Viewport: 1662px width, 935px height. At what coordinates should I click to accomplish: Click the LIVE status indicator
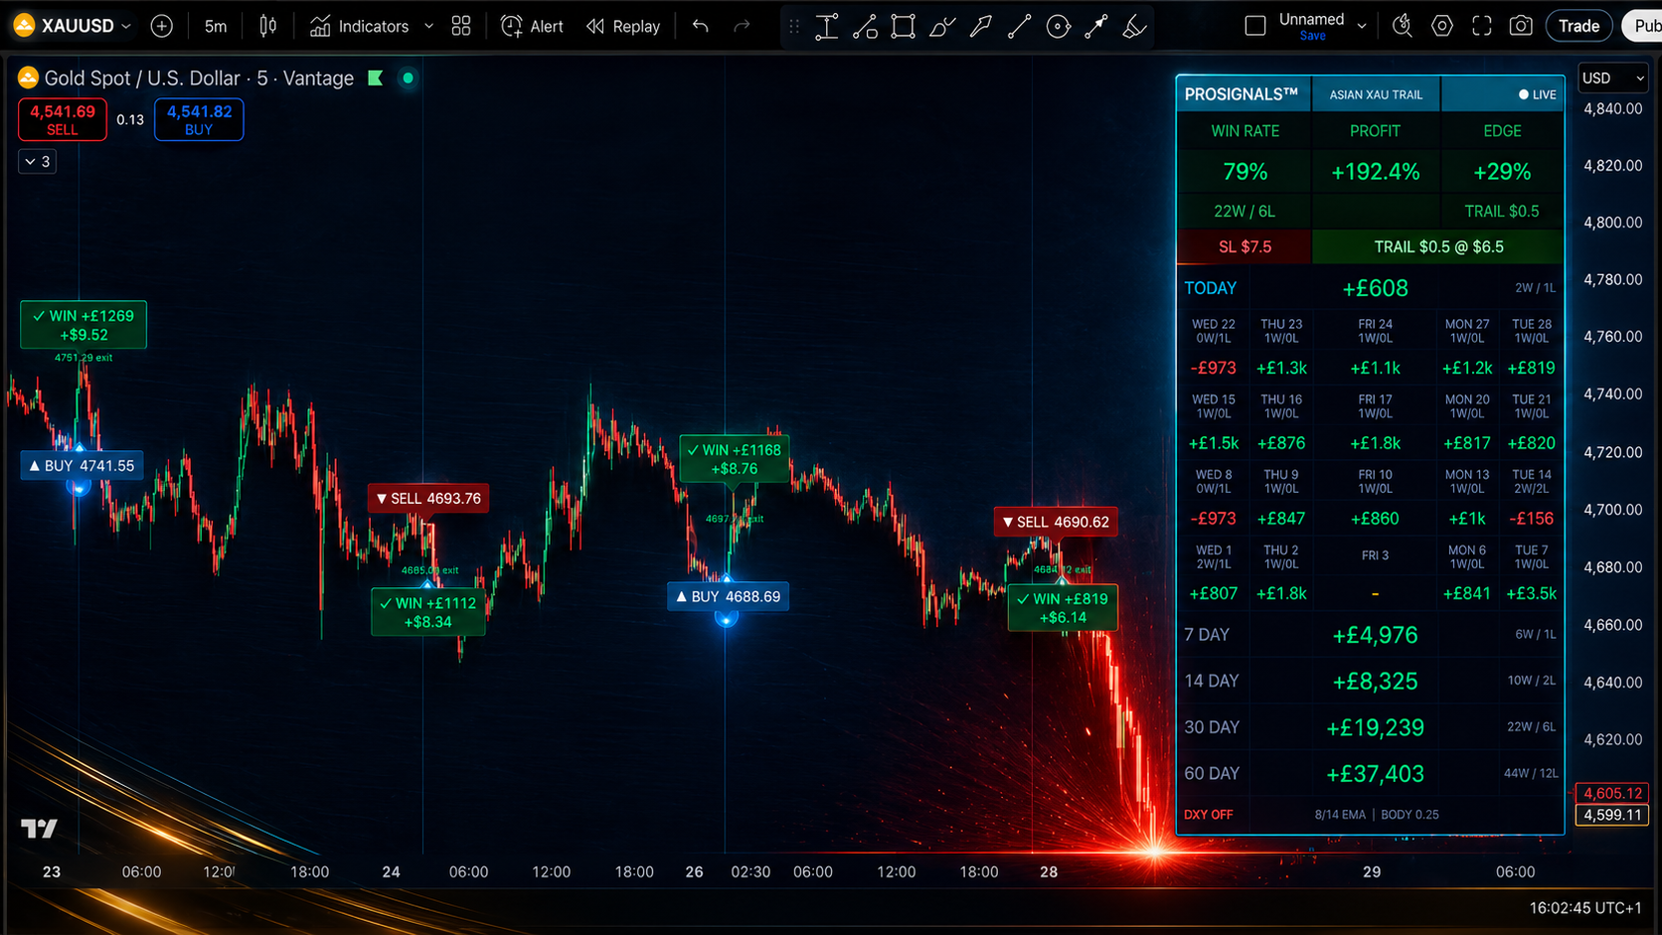1537,94
